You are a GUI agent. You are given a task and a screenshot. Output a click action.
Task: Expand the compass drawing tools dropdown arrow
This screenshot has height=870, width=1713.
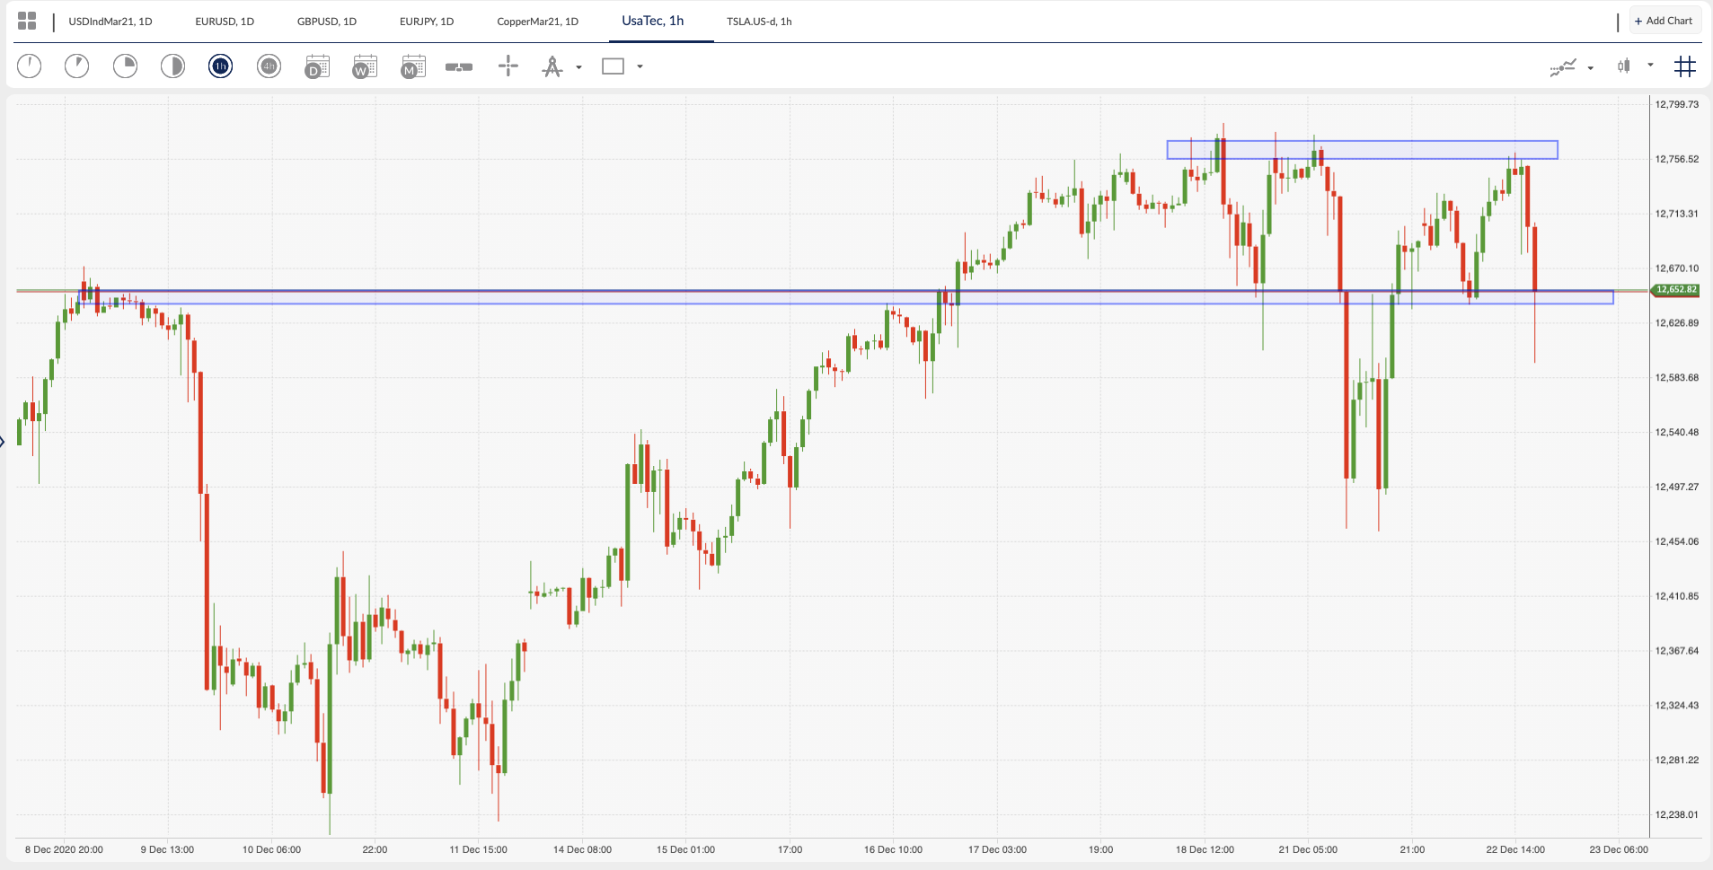click(578, 67)
